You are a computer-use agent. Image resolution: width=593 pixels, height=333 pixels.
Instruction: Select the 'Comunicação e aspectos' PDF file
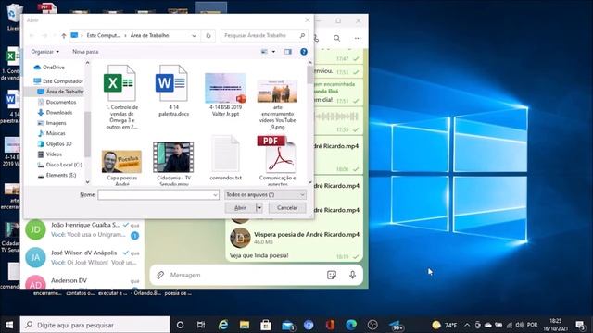tap(277, 160)
